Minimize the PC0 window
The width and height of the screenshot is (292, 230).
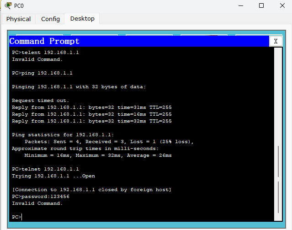pos(241,5)
